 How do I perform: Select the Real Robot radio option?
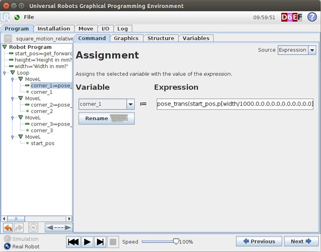[7, 246]
